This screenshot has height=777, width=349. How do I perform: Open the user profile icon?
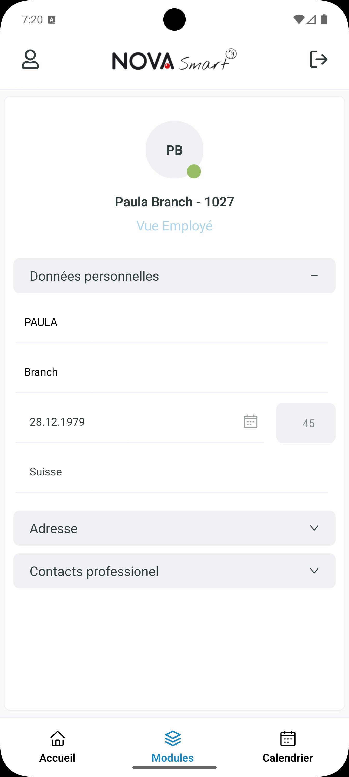click(x=30, y=59)
